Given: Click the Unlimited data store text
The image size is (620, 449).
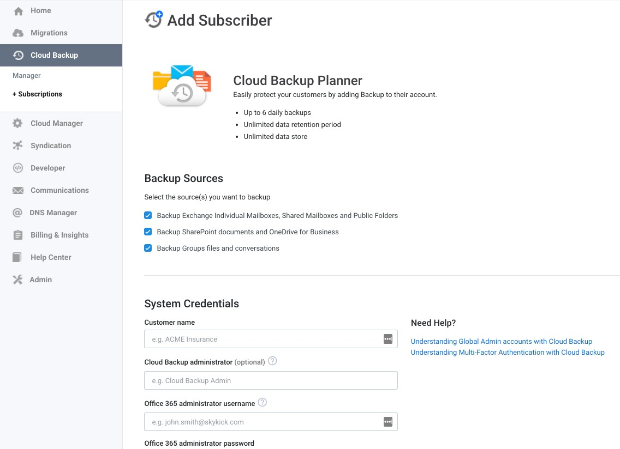Looking at the screenshot, I should point(275,137).
